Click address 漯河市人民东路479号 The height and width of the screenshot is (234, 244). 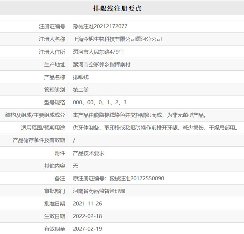(x=98, y=52)
